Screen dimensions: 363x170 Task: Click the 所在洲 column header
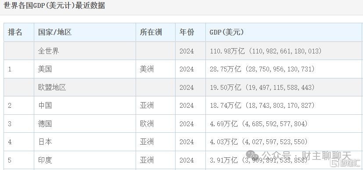[x=151, y=32]
